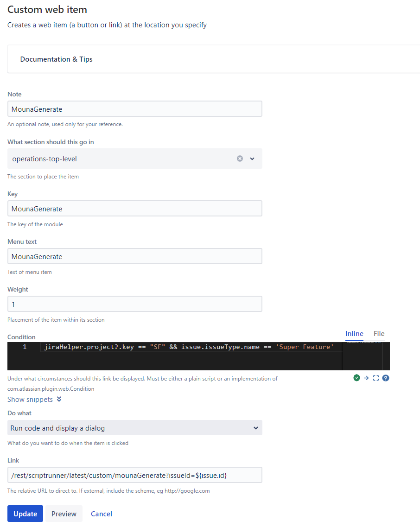Screen dimensions: 420x527
Task: Click the "com.atlassian.plugin.web.Condition" text
Action: (x=51, y=388)
